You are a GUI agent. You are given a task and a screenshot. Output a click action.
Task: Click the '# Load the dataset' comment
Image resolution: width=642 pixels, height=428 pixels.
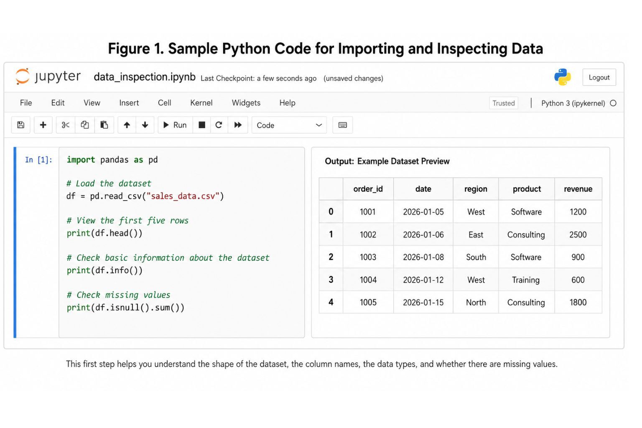click(109, 183)
